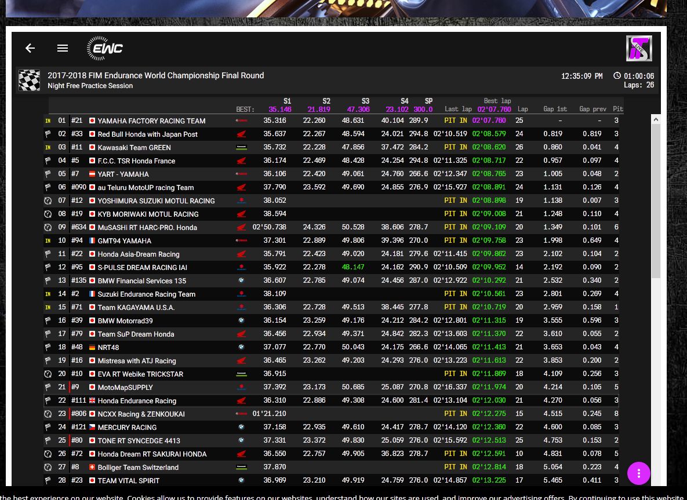
Task: Click Kawasaki logo beside Kawasaki Team GREEN
Action: [241, 148]
